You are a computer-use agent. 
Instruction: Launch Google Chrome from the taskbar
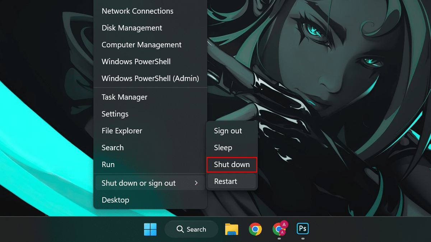point(255,229)
